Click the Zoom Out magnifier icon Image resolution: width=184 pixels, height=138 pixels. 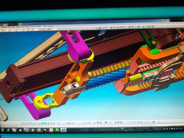[x=37, y=123]
